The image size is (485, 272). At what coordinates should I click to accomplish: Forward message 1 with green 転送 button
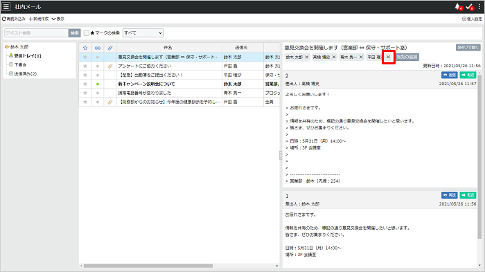468,195
